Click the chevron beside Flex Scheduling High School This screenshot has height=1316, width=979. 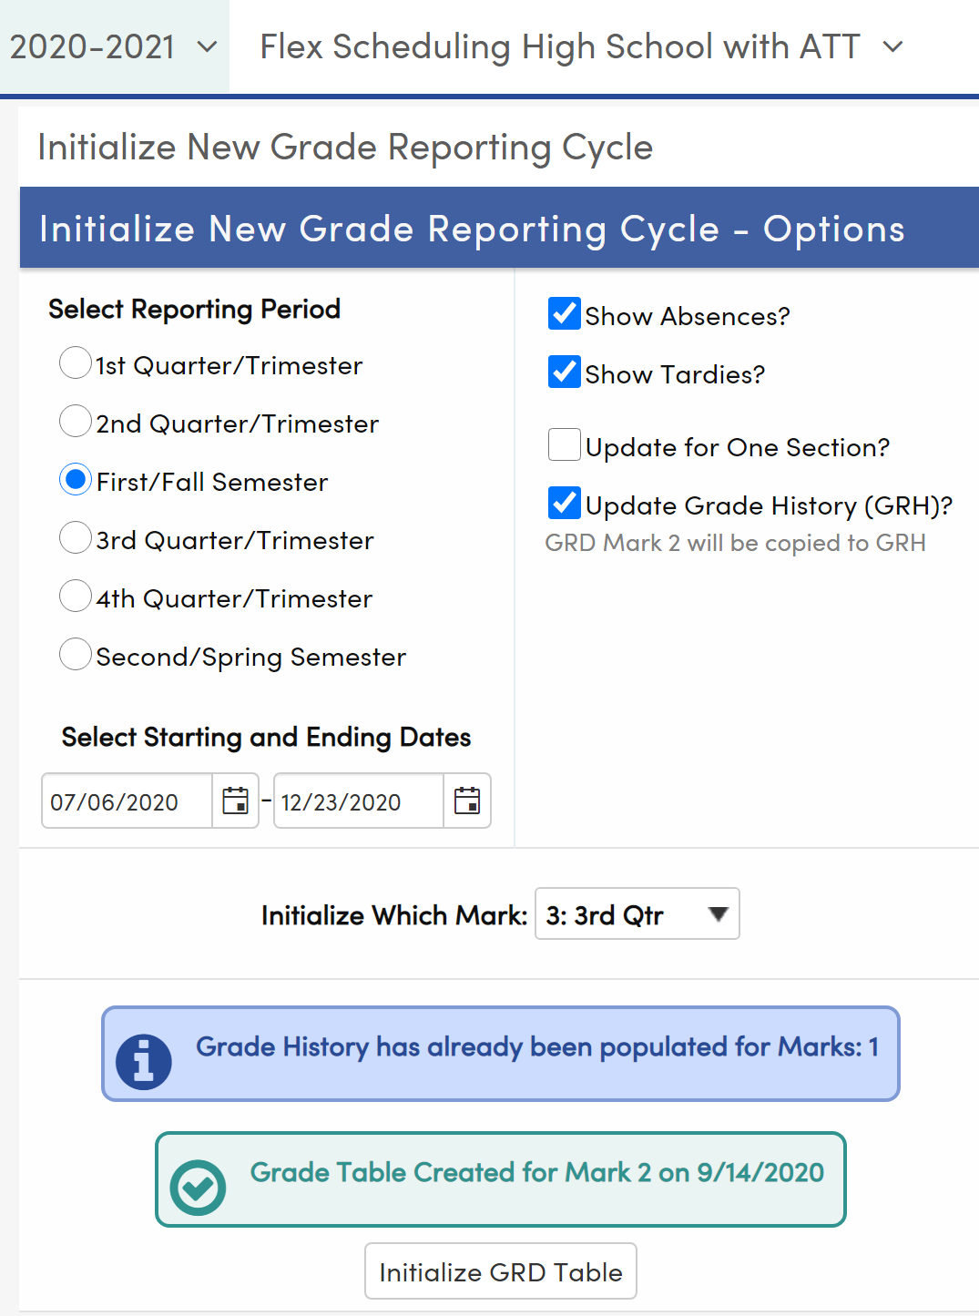click(x=891, y=46)
